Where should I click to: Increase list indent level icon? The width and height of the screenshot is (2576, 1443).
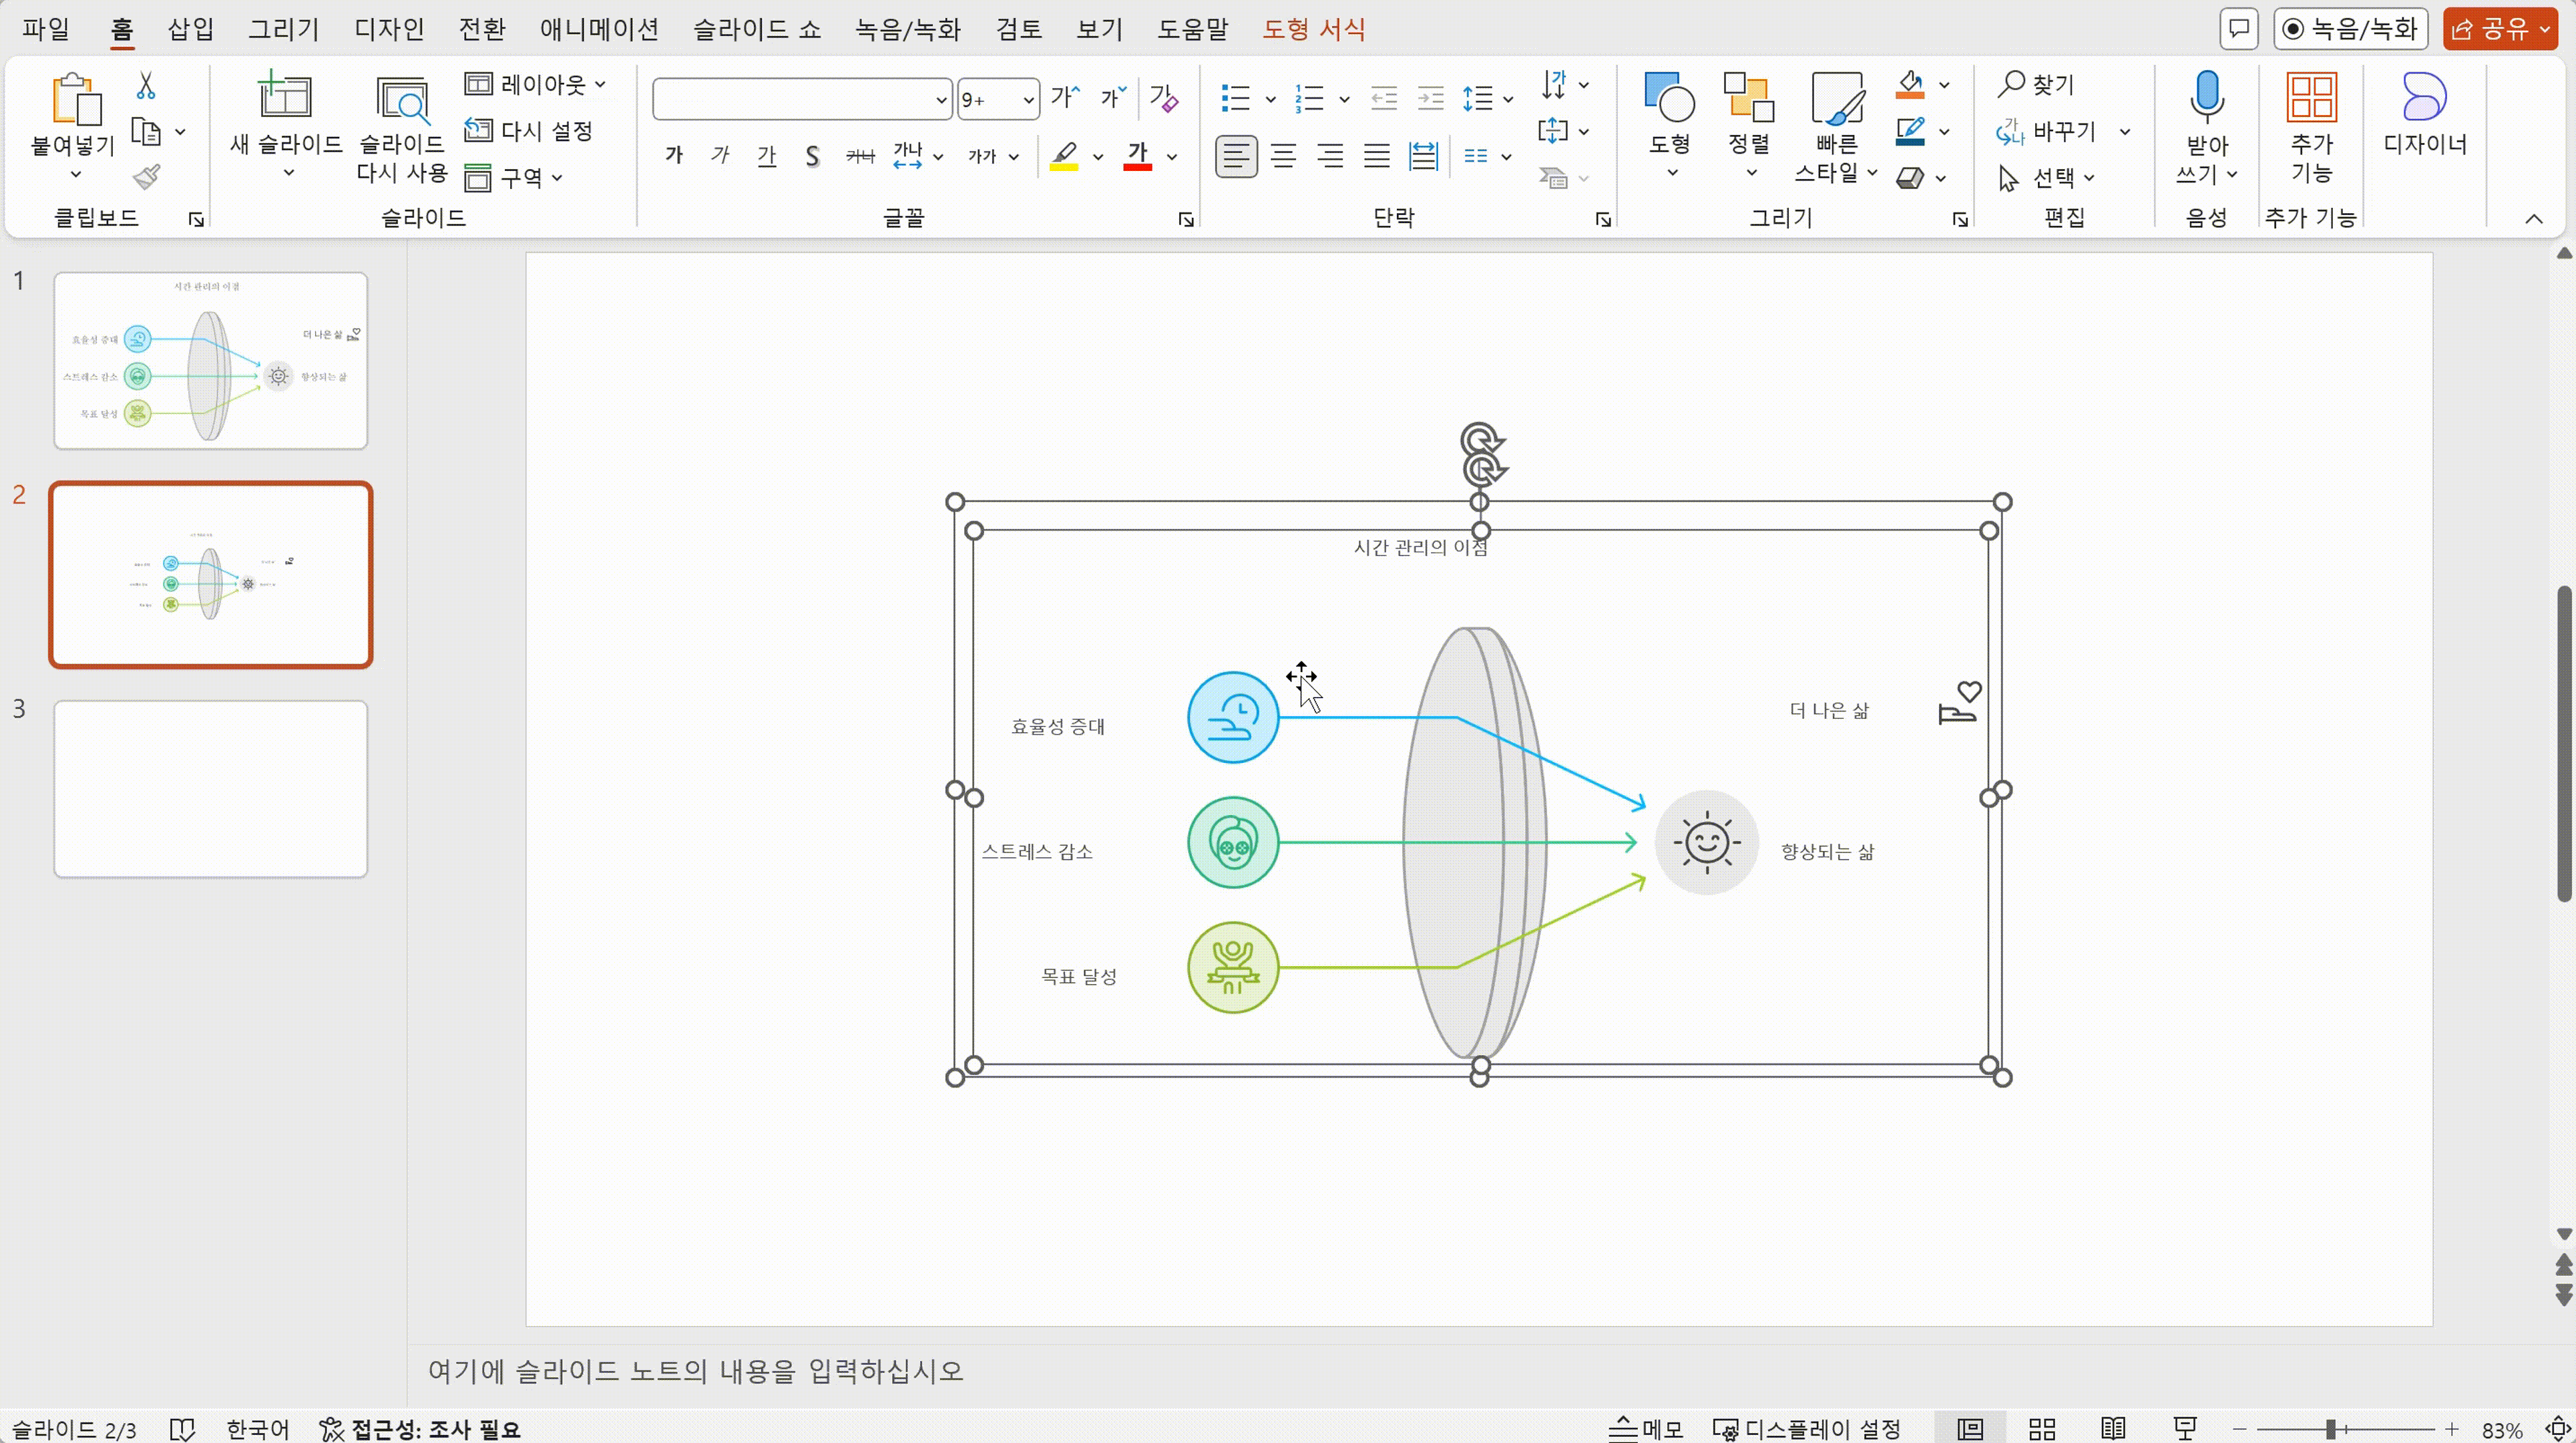[x=1431, y=98]
